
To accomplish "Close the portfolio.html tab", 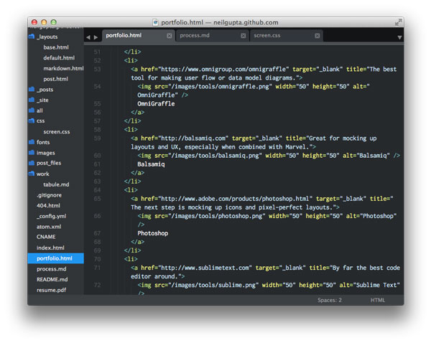I will pyautogui.click(x=170, y=36).
